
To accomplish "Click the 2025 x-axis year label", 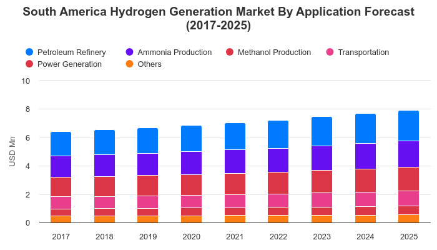I will coord(409,237).
